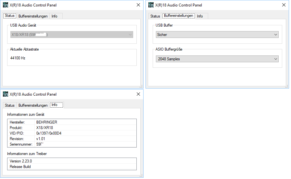Screen dimensions: 291x179
Task: Close the window showing USB Buffer settings
Action: (x=284, y=5)
